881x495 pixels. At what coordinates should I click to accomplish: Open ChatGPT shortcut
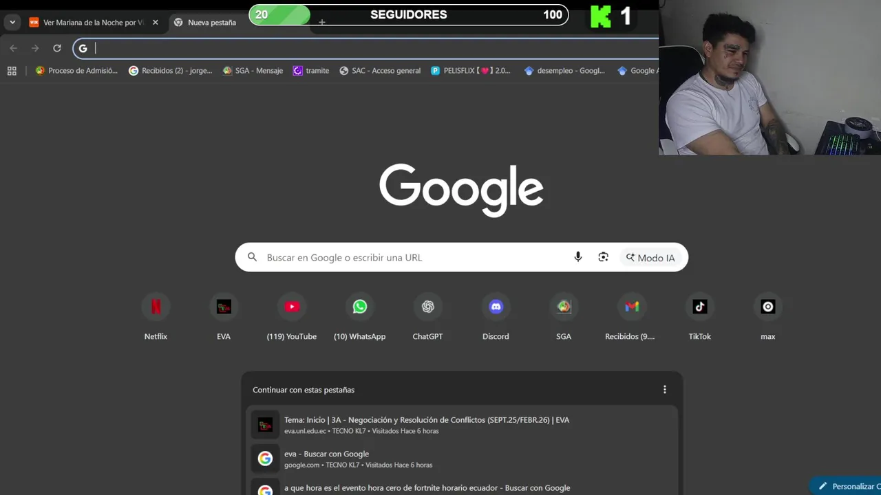pos(427,316)
